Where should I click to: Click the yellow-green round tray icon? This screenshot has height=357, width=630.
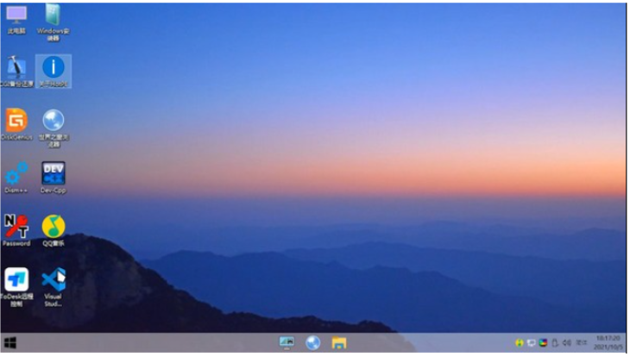point(520,342)
